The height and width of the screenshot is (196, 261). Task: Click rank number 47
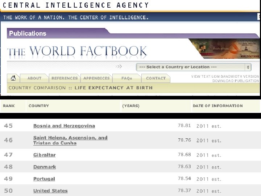[x=8, y=155]
